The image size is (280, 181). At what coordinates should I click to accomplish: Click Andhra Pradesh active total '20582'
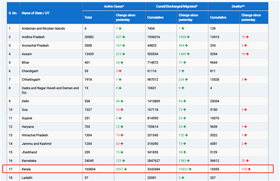[89, 37]
